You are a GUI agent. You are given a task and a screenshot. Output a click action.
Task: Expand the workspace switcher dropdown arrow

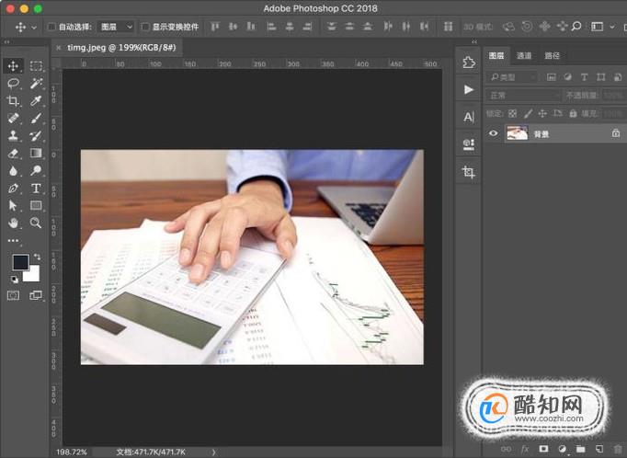coord(611,27)
